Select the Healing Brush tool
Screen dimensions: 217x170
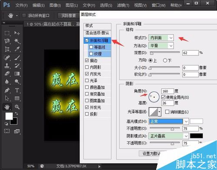click(7, 58)
